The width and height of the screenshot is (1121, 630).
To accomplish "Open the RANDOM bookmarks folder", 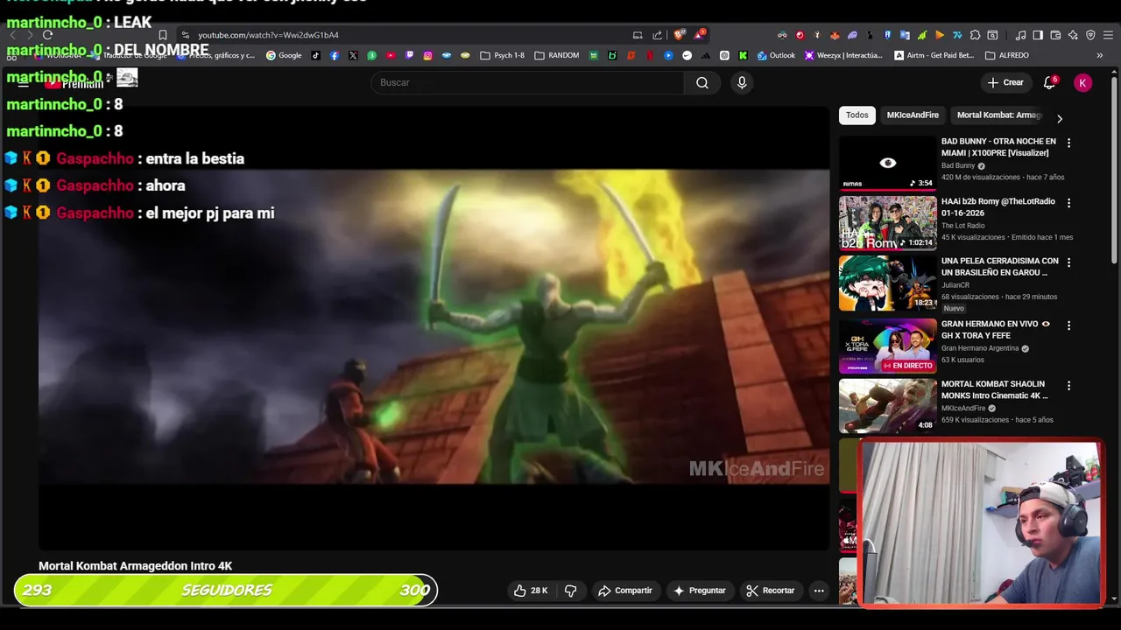I will click(557, 55).
